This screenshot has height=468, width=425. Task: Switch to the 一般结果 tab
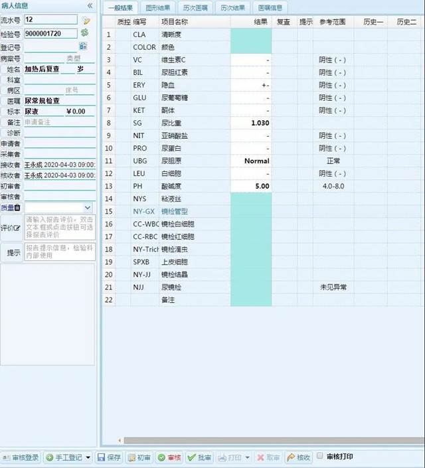click(x=120, y=8)
